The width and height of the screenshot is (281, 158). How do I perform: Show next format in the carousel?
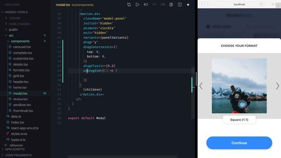tap(277, 86)
